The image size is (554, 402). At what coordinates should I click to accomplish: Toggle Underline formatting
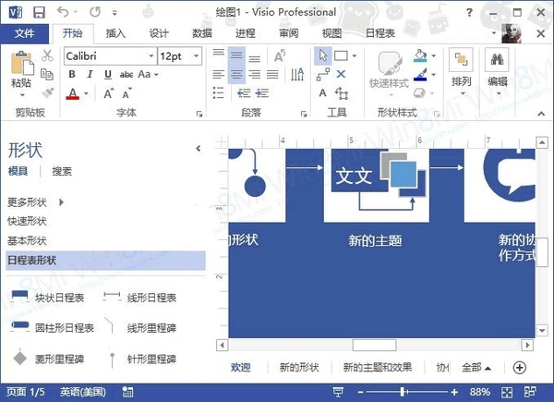pos(107,74)
